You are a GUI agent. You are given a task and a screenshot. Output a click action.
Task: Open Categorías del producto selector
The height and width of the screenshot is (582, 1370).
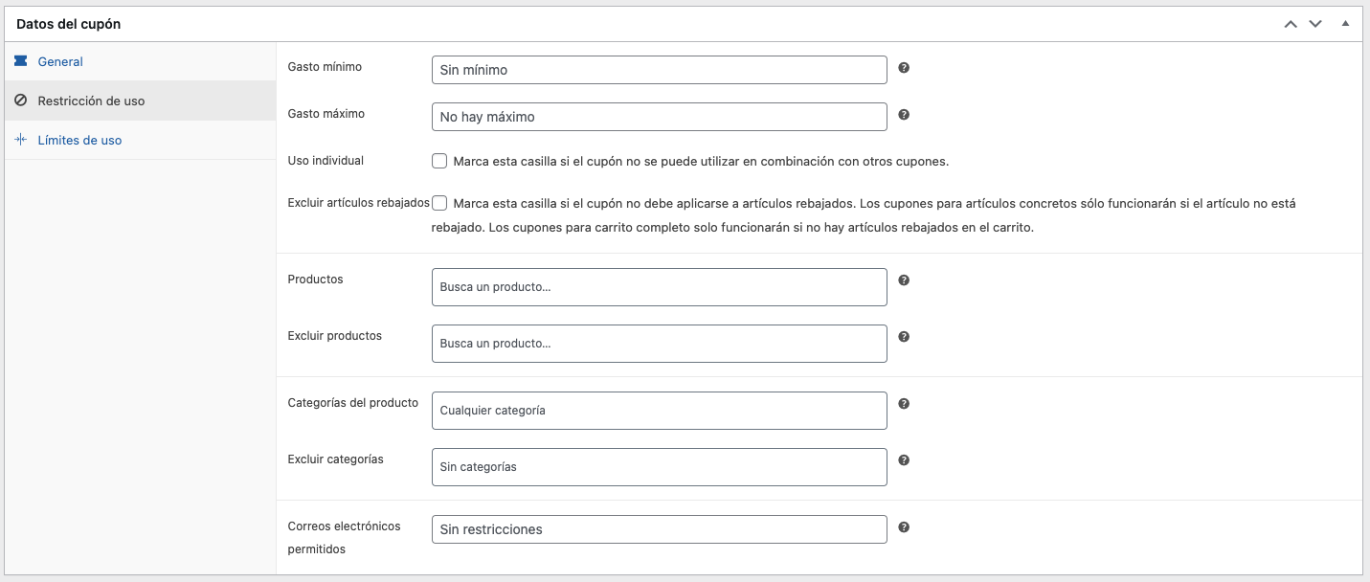(x=659, y=411)
